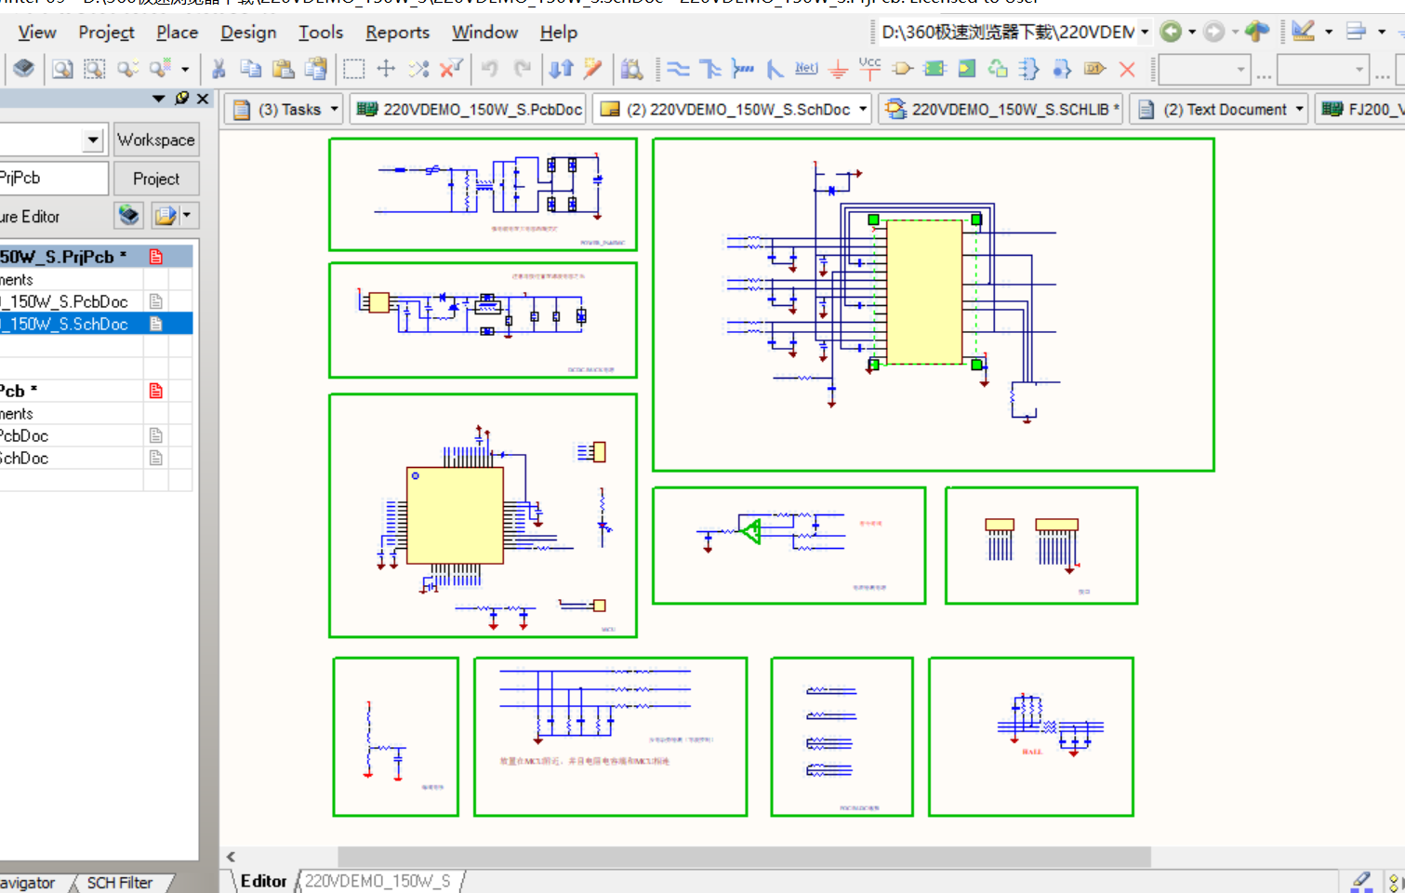The height and width of the screenshot is (893, 1405).
Task: Open the Place menu
Action: [178, 32]
